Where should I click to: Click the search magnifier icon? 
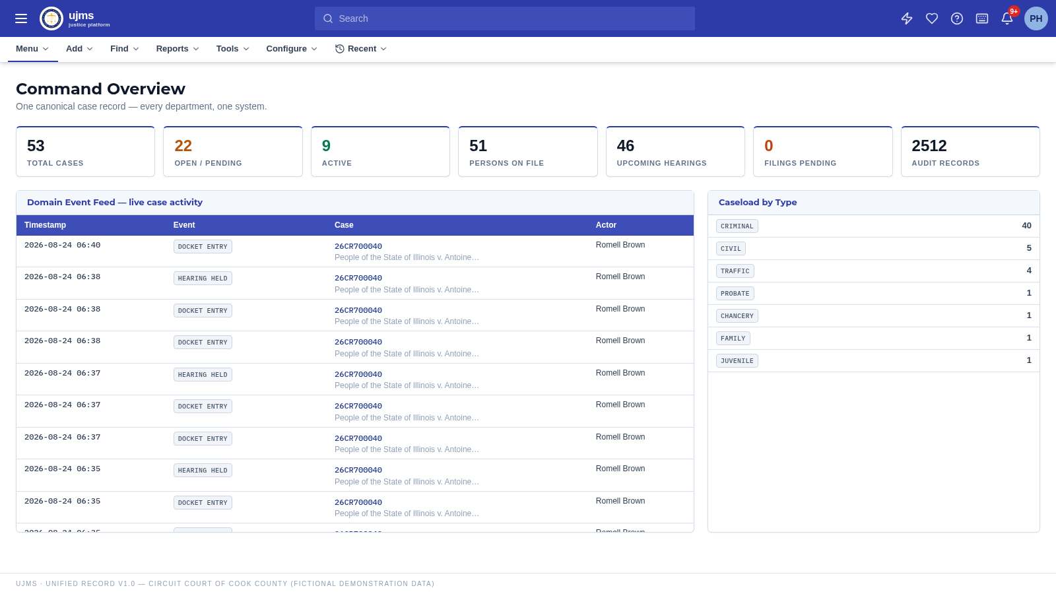click(328, 18)
